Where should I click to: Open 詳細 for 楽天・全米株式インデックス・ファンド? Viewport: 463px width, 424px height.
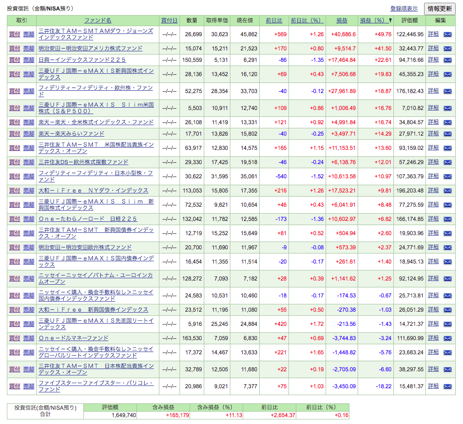click(x=433, y=122)
